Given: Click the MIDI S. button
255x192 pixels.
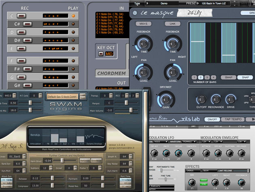Looking at the screenshot, I should (143, 24).
